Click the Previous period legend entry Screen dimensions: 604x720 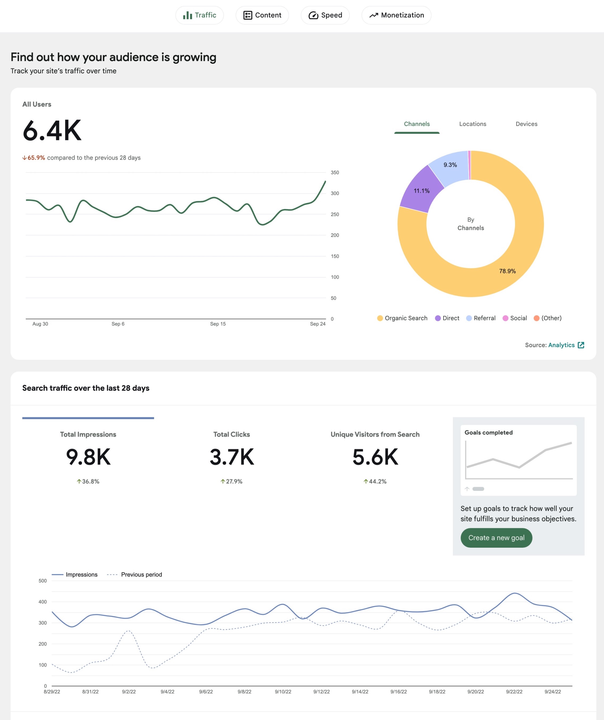pos(134,575)
